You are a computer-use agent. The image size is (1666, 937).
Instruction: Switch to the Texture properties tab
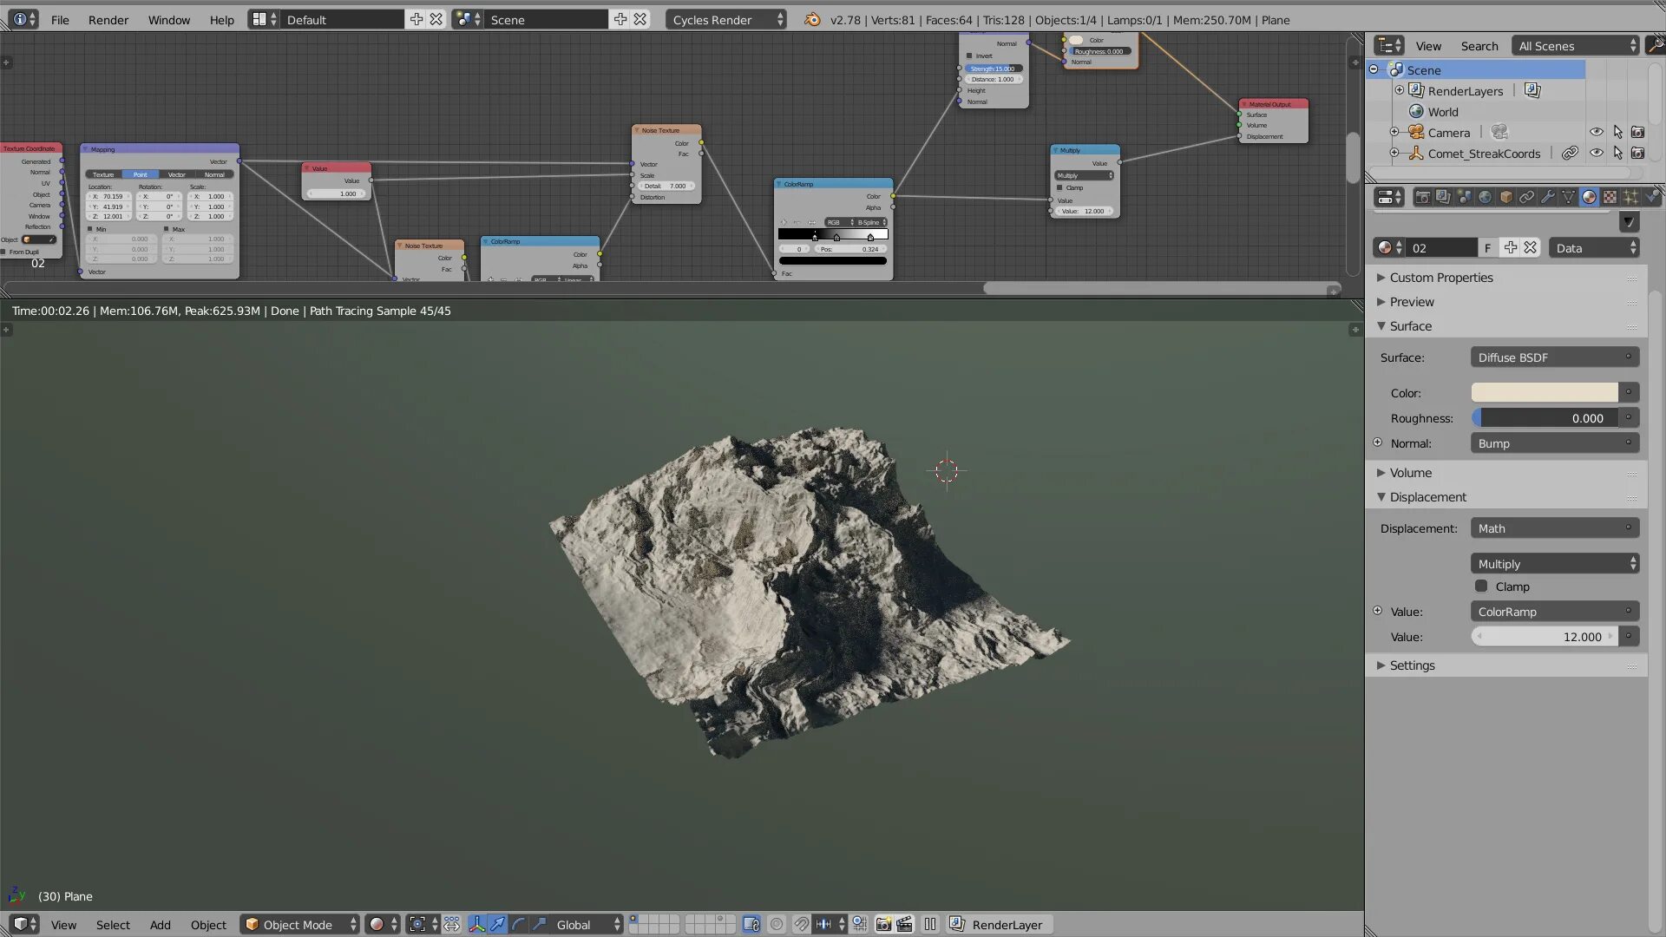point(1610,198)
